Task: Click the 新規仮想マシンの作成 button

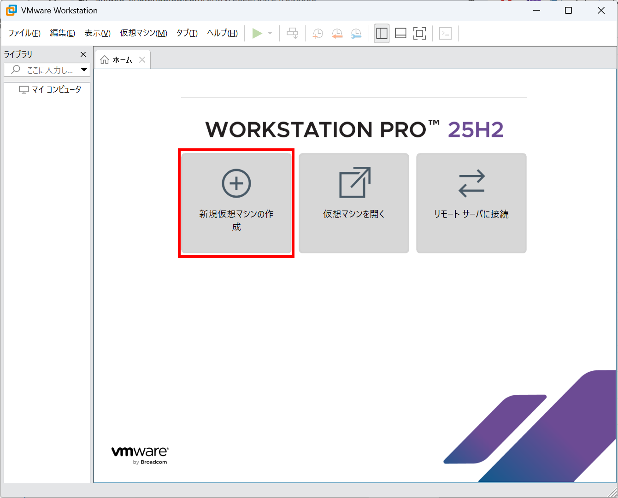Action: tap(236, 203)
